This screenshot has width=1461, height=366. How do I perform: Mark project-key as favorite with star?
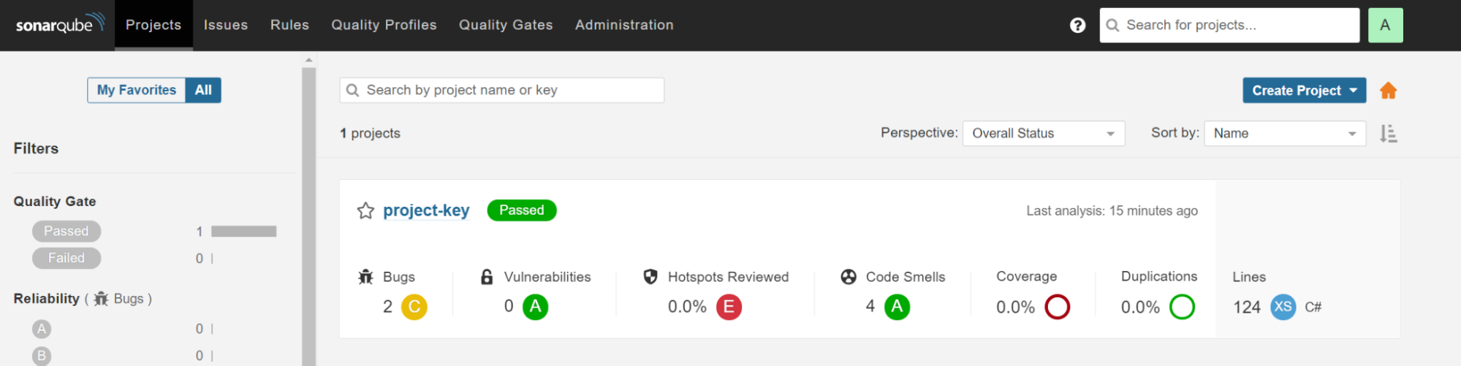(365, 211)
